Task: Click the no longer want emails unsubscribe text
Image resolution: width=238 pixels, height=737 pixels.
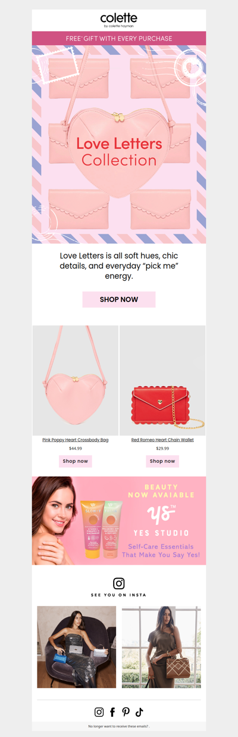Action: pyautogui.click(x=119, y=726)
